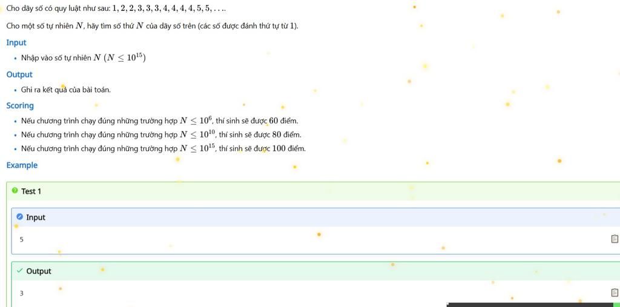Click the sample input value 5

pyautogui.click(x=21, y=239)
